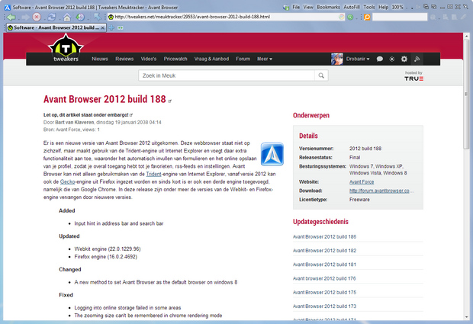
Task: Open Tweakers settings gear icon
Action: (x=404, y=59)
